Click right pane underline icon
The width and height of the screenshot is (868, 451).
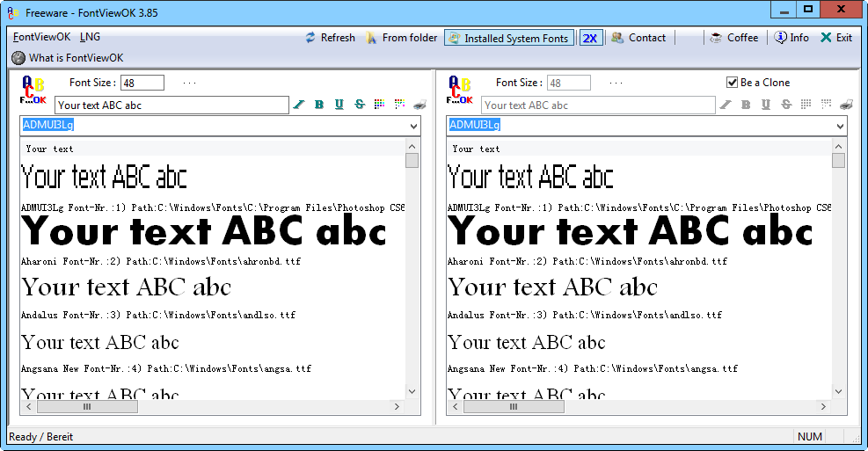(x=766, y=104)
